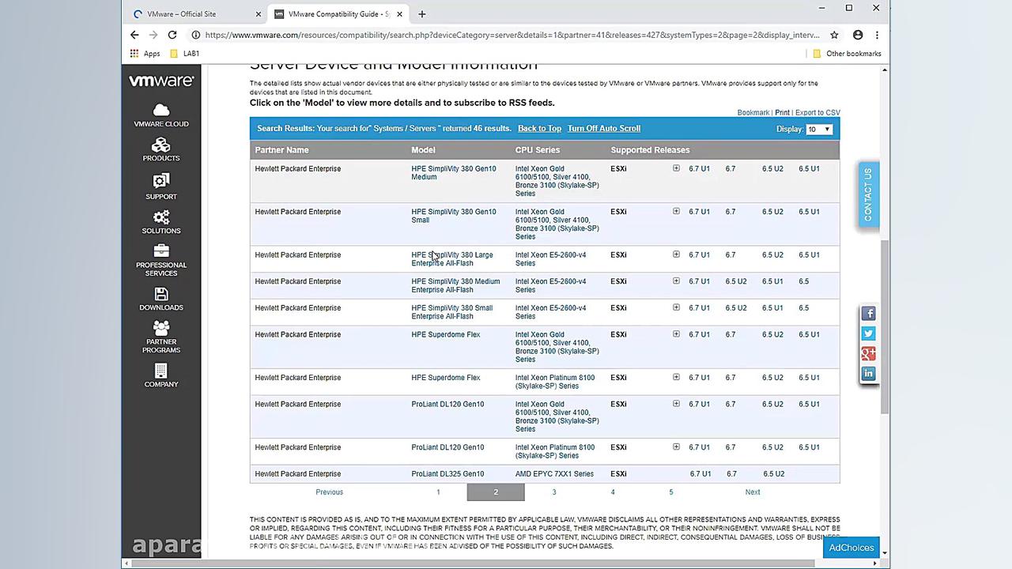Click the Export to CSV link
Viewport: 1012px width, 569px height.
(x=818, y=112)
